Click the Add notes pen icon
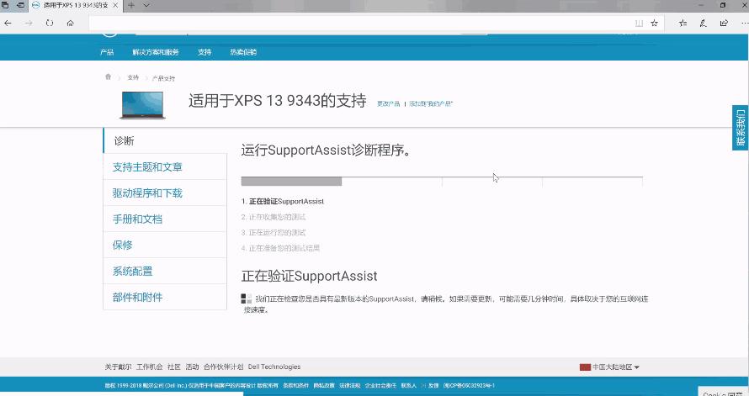Image resolution: width=749 pixels, height=396 pixels. [704, 23]
